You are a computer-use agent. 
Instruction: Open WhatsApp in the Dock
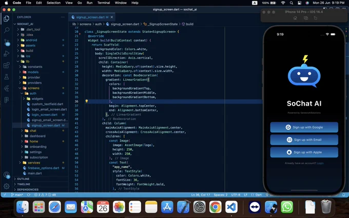(287, 207)
